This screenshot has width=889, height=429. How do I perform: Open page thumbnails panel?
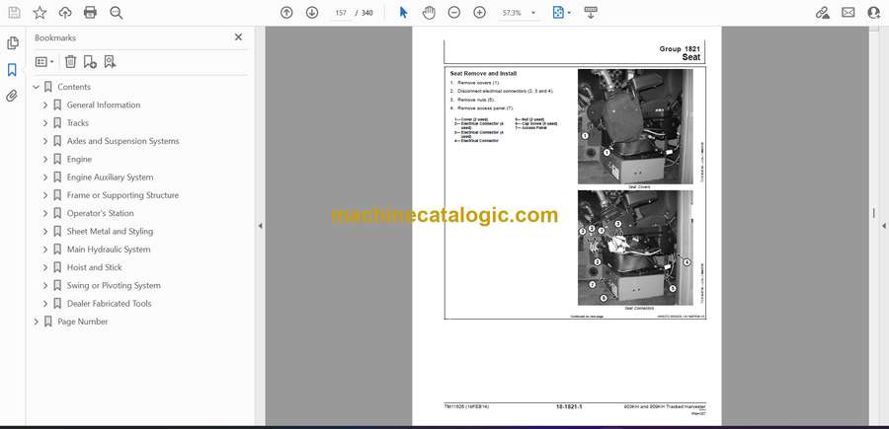point(13,43)
